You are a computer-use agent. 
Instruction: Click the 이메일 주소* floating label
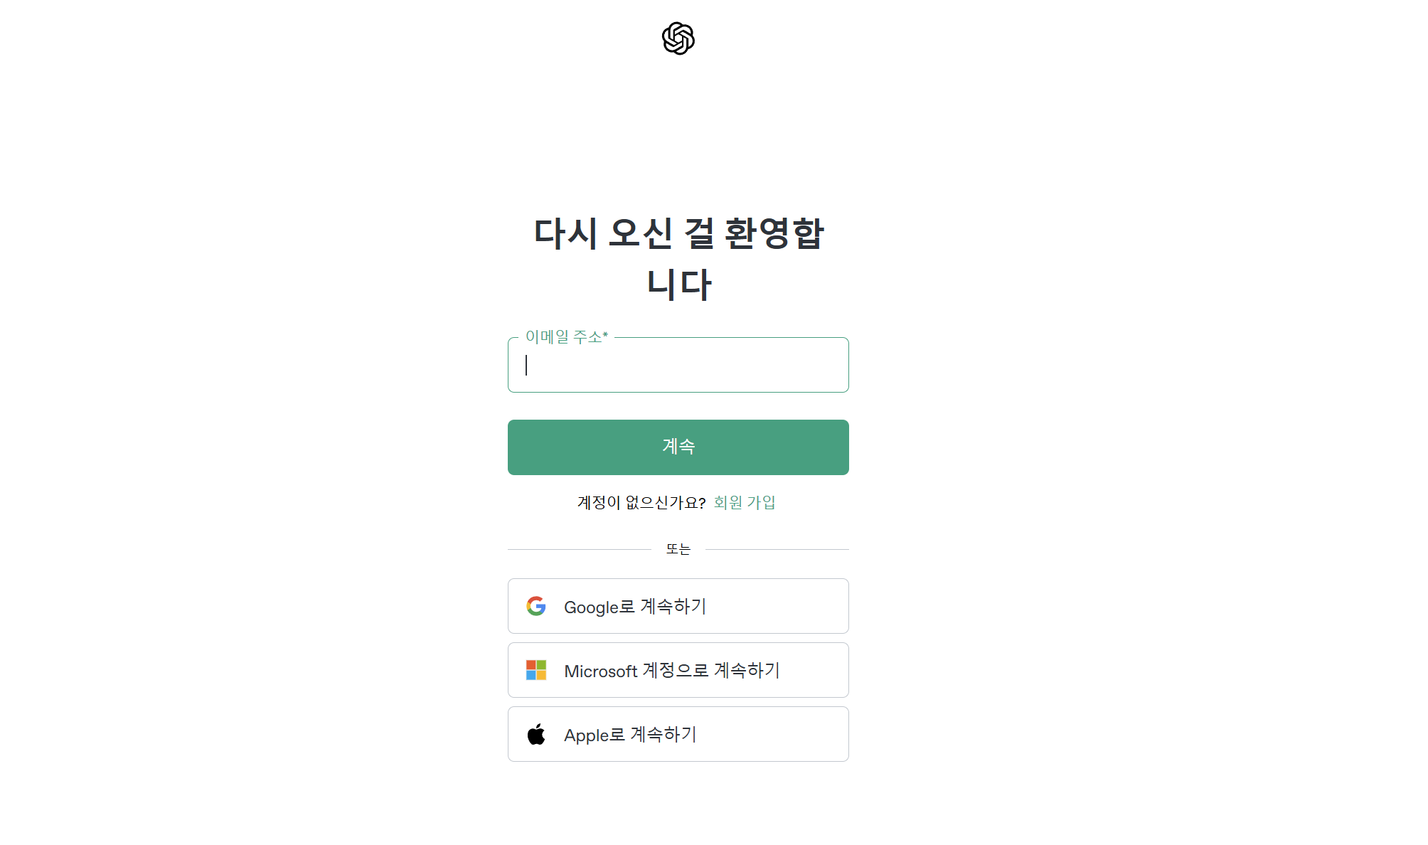coord(567,336)
